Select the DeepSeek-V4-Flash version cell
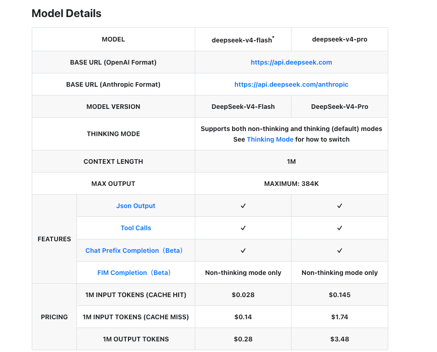Viewport: 437px width, 352px height. coord(243,107)
